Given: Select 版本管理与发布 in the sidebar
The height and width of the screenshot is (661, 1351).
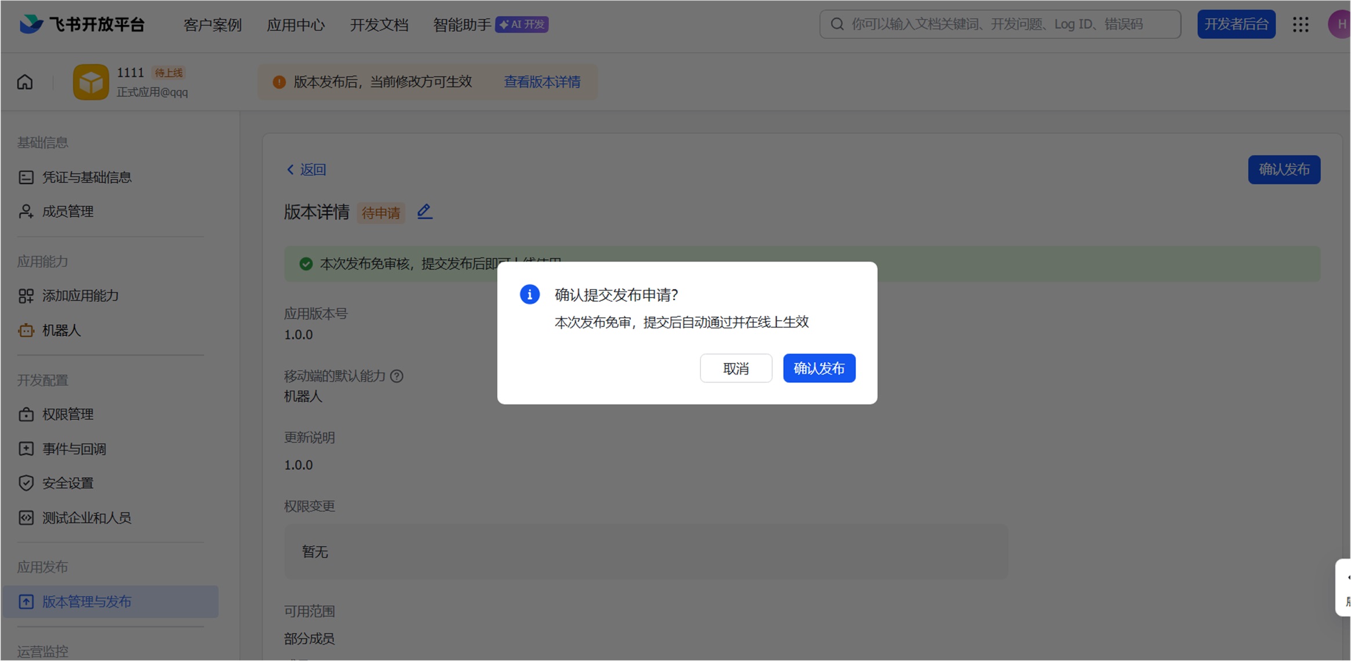Looking at the screenshot, I should coord(86,602).
